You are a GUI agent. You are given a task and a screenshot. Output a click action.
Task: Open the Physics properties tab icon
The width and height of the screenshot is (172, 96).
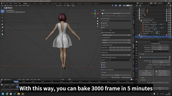[136, 69]
